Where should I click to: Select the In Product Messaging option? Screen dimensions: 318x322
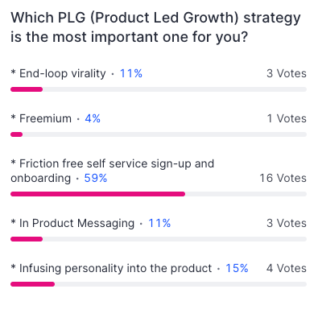[72, 223]
